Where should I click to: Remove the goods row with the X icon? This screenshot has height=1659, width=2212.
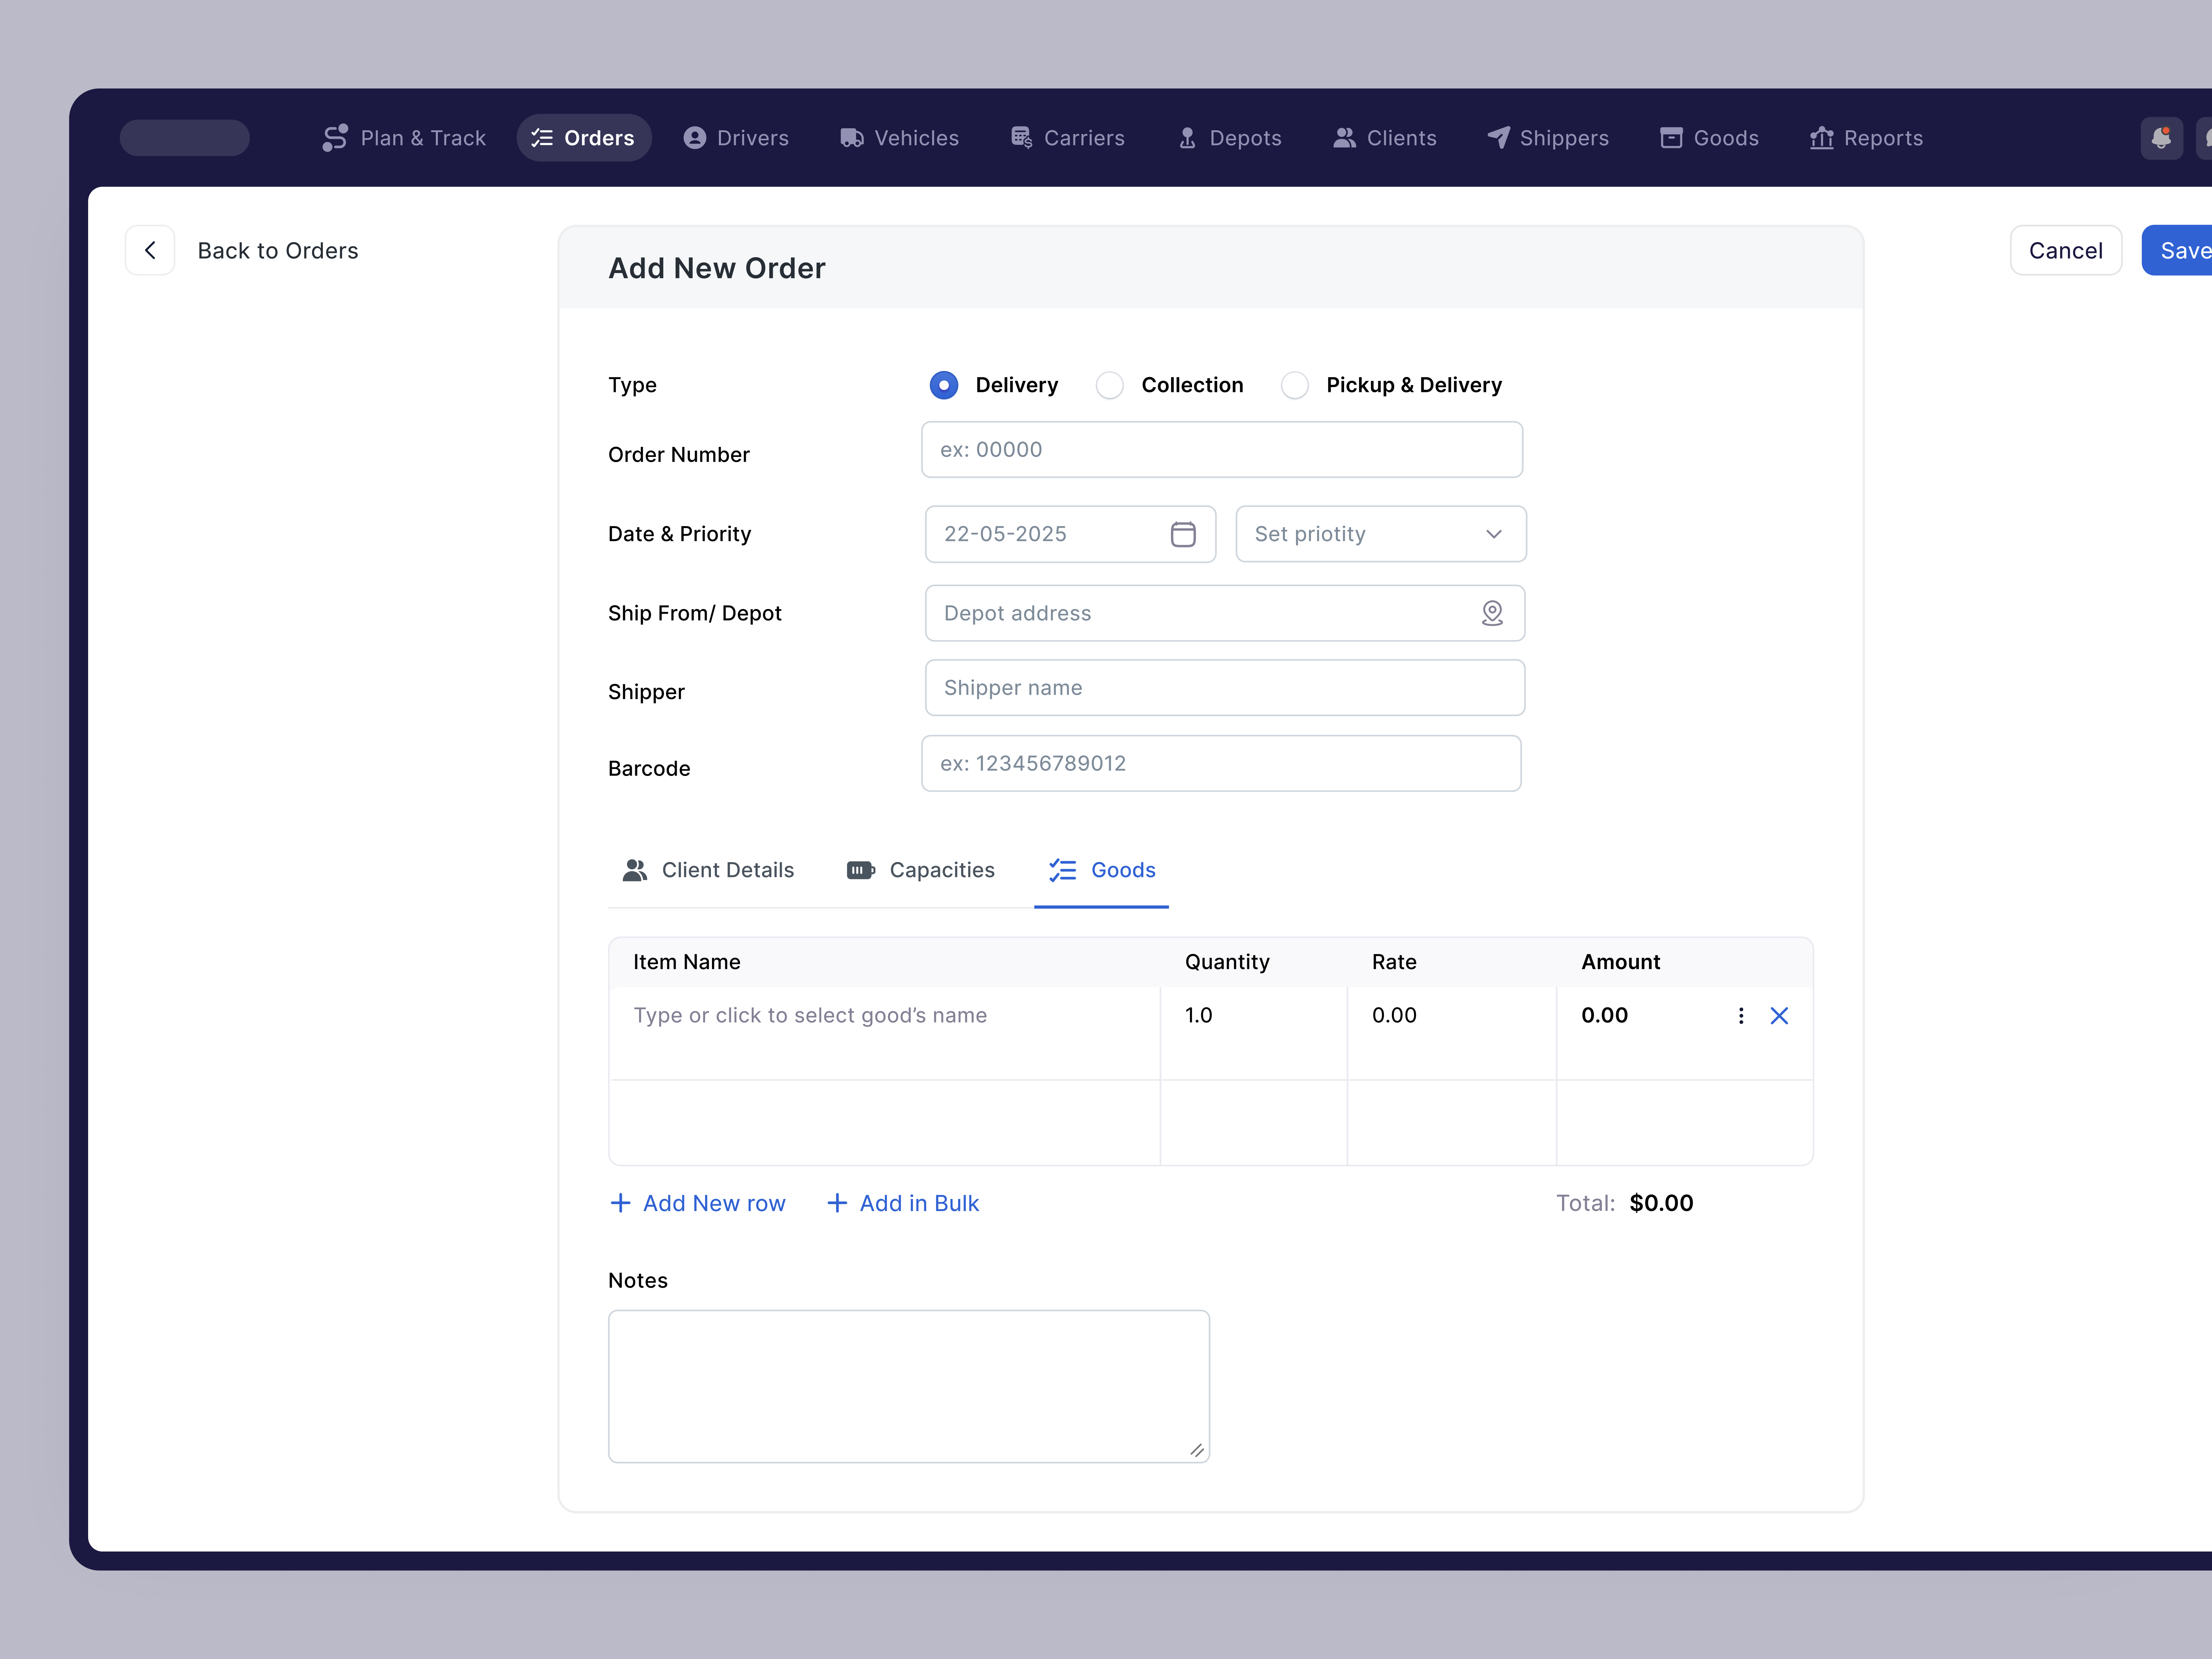1779,1015
